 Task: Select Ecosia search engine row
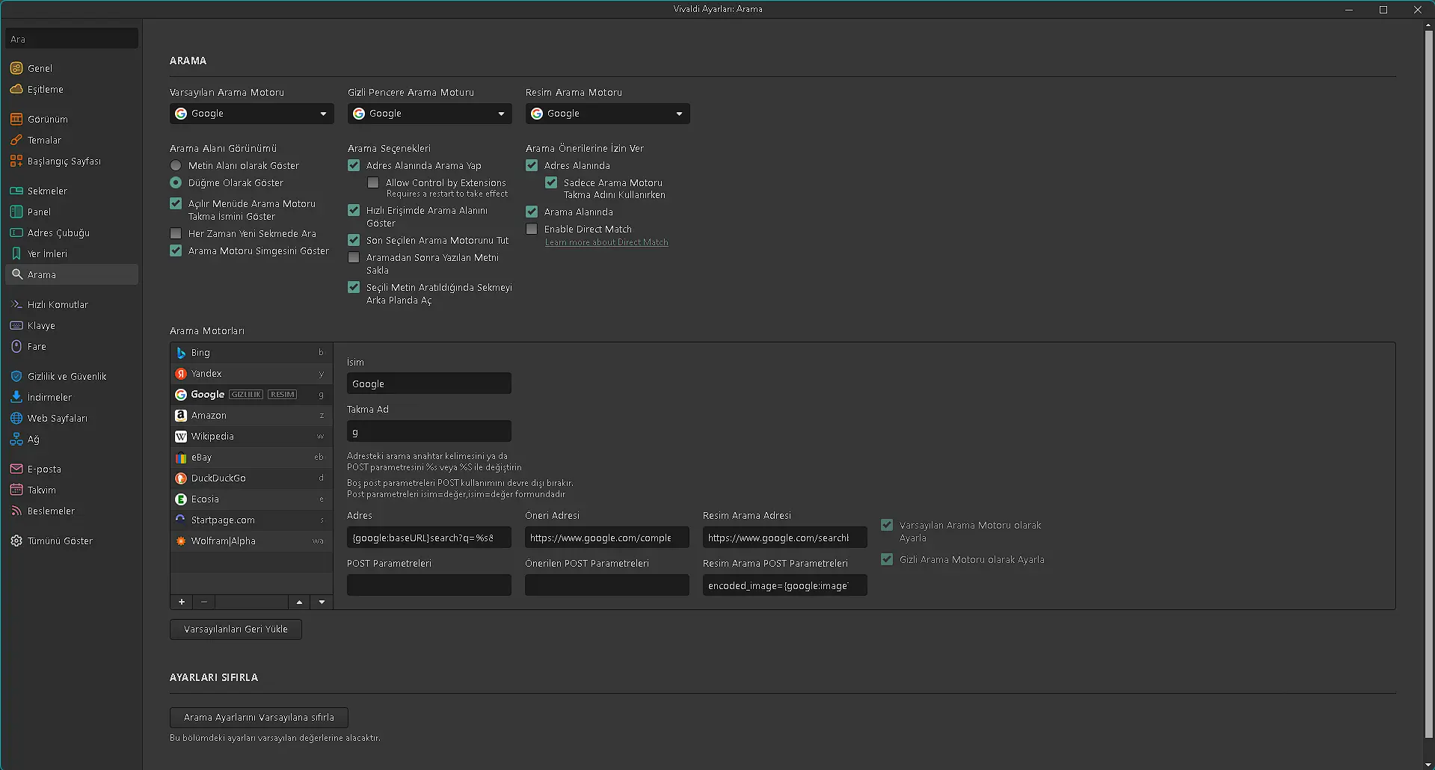pos(251,499)
